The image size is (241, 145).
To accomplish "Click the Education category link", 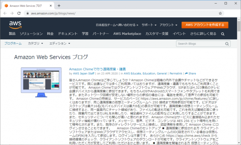I will (149, 74).
